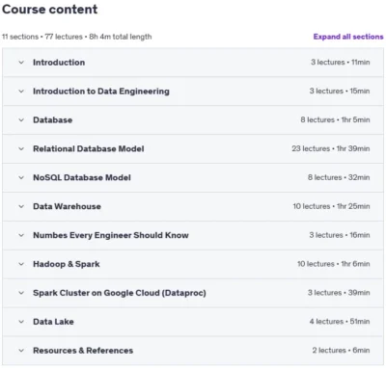Click the Data Lake 4 lectures duration text

tap(340, 322)
